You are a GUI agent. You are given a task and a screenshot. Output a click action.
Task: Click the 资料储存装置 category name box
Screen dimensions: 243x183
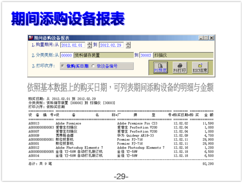pyautogui.click(x=103, y=55)
